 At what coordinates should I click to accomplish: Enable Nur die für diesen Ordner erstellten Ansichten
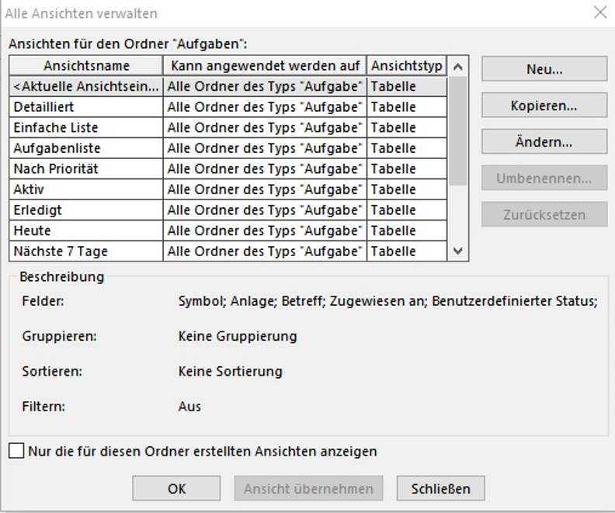(x=16, y=451)
